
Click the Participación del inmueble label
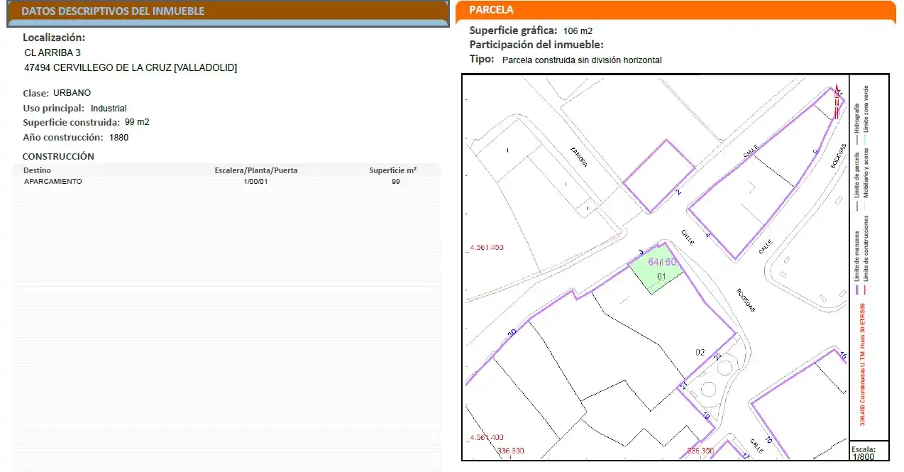tap(536, 45)
